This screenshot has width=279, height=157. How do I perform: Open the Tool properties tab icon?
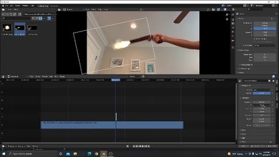[233, 15]
